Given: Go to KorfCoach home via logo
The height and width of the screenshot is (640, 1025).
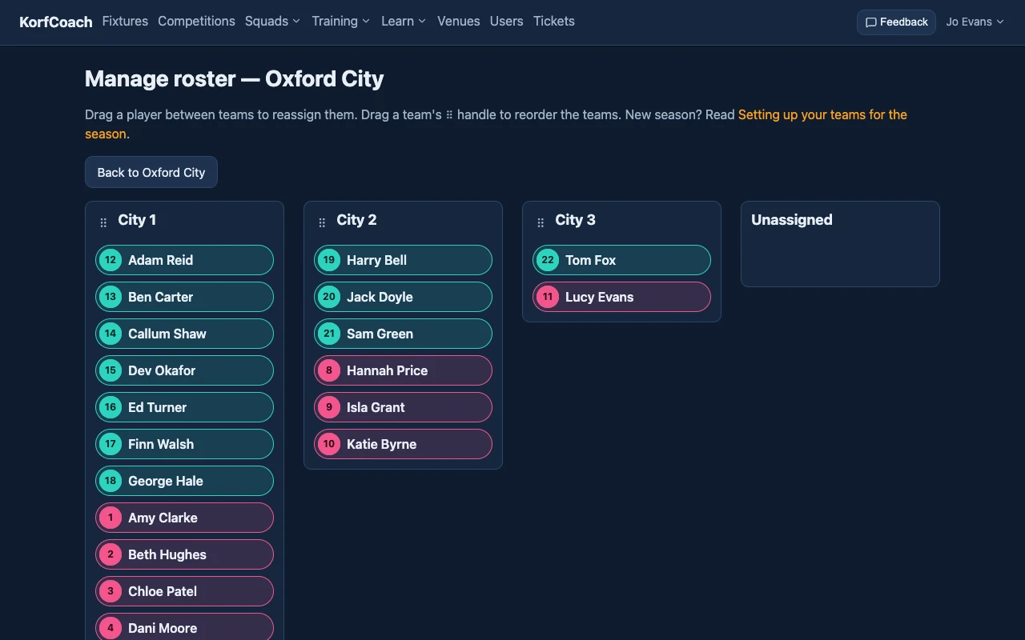Looking at the screenshot, I should (56, 22).
